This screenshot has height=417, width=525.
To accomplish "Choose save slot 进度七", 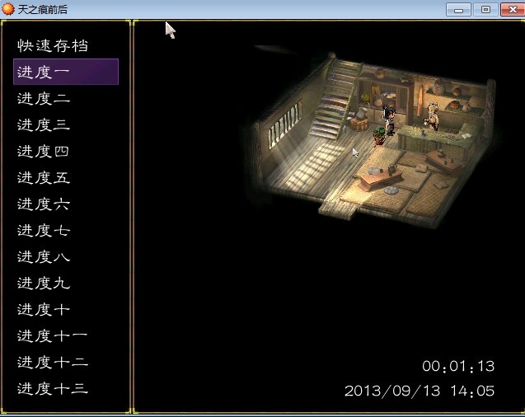I will tap(44, 231).
